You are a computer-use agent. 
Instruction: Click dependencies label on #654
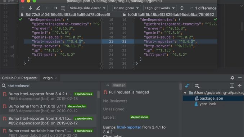[83, 94]
